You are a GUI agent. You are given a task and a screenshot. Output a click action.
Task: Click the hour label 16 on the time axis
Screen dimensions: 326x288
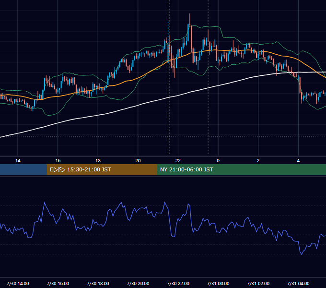point(58,161)
